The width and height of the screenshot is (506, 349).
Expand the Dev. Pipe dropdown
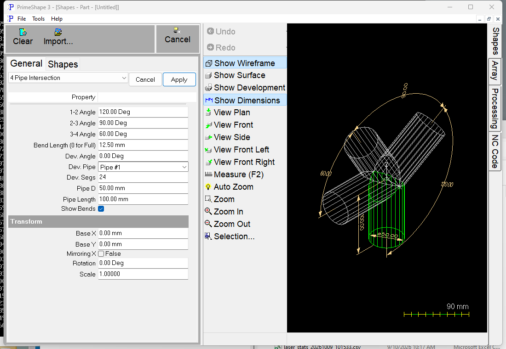click(143, 167)
